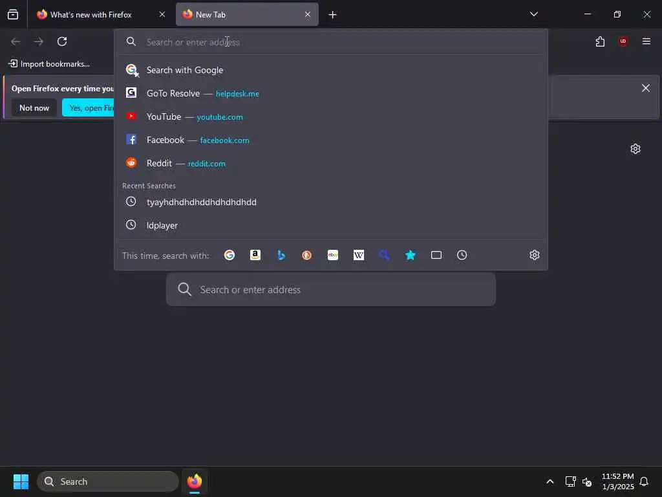Viewport: 662px width, 497px height.
Task: Search this time with DuckDuckGo icon
Action: point(307,255)
